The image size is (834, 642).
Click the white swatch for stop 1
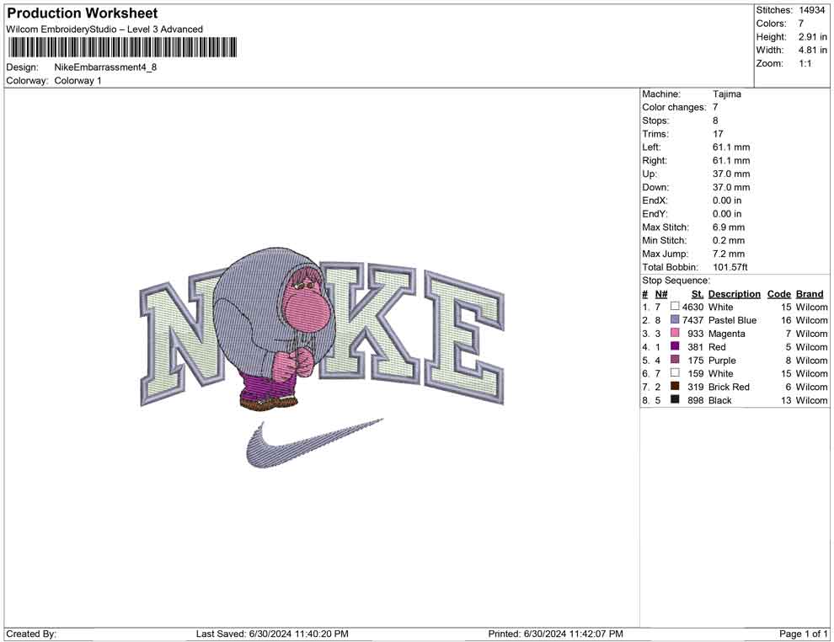click(675, 307)
